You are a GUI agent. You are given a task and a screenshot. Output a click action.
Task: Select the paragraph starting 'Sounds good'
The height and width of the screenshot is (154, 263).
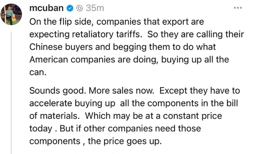click(x=135, y=116)
